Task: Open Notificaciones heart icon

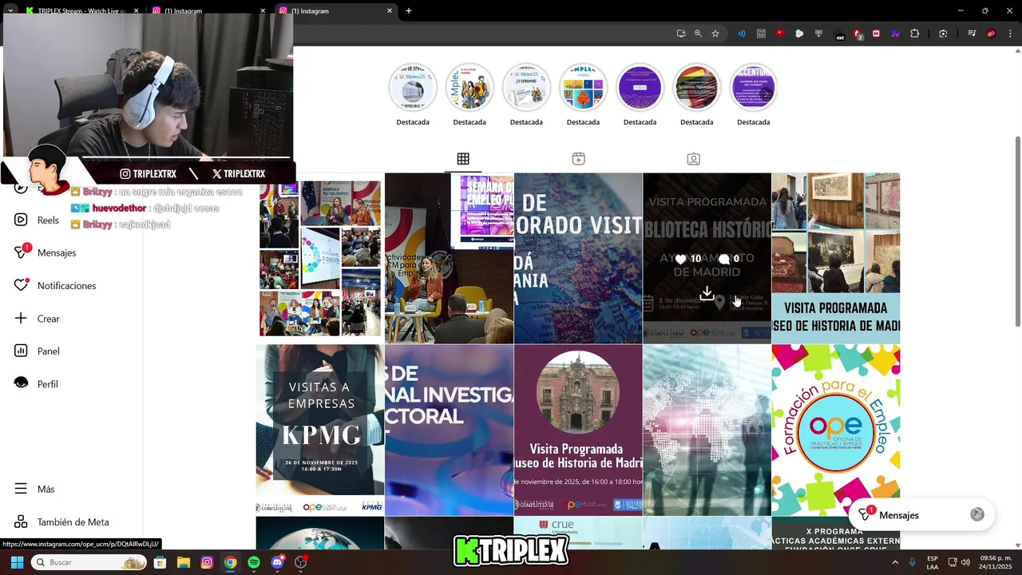Action: point(22,285)
